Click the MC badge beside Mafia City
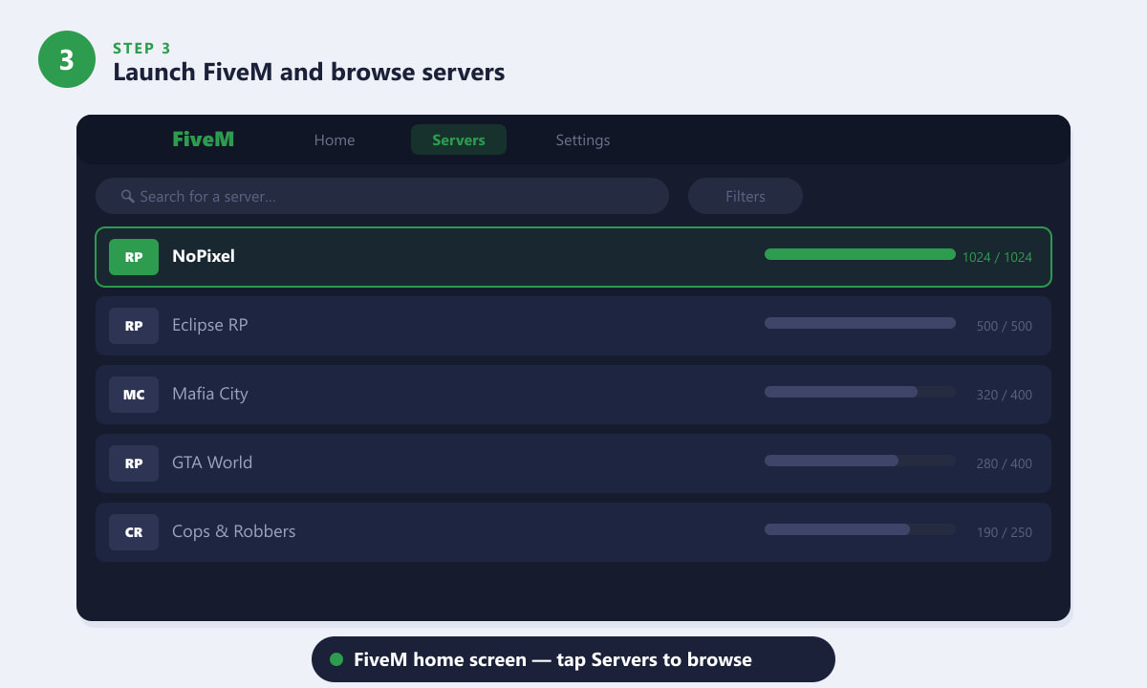The image size is (1147, 688). (x=134, y=395)
